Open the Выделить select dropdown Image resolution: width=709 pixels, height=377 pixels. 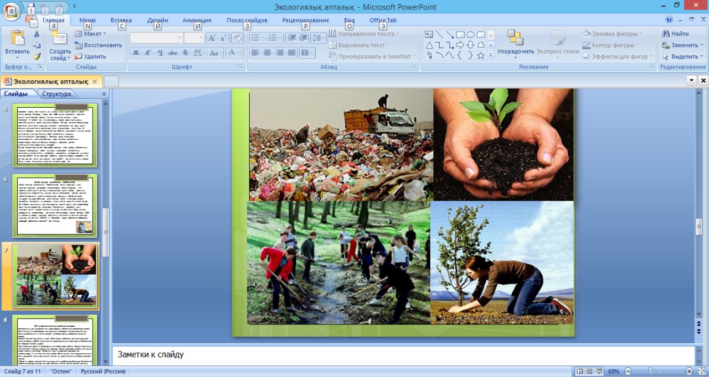[x=682, y=56]
